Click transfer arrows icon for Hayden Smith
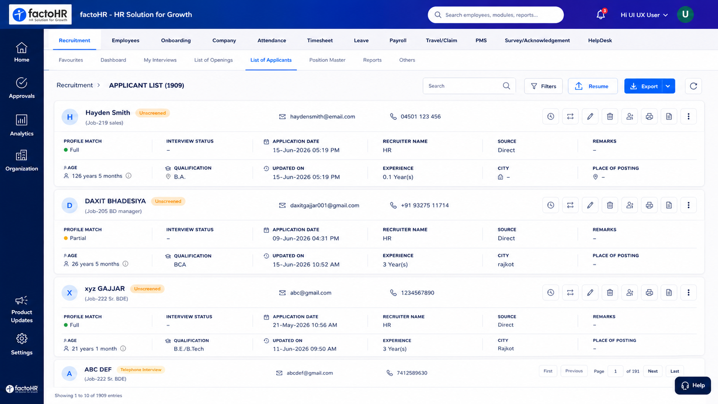The image size is (718, 404). click(570, 116)
